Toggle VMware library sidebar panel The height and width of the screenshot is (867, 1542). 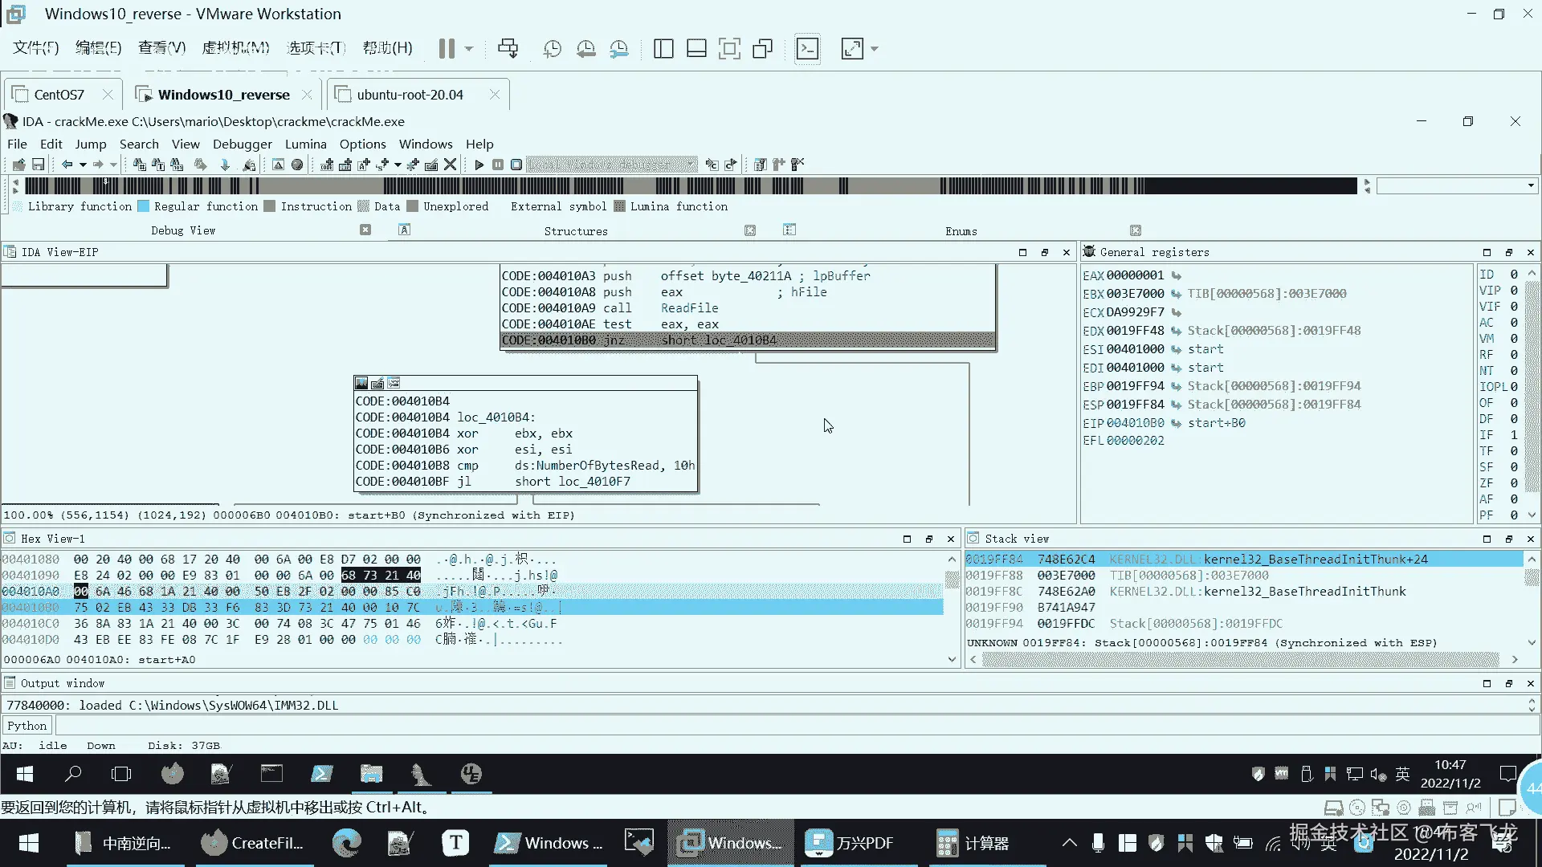tap(663, 49)
